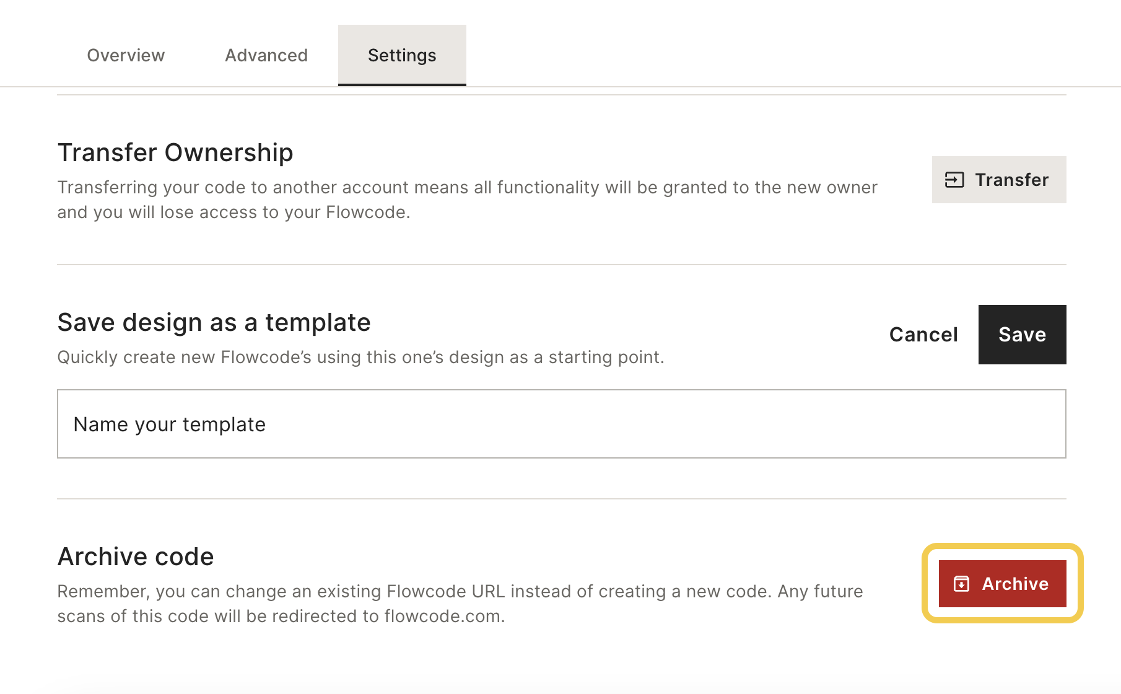The height and width of the screenshot is (694, 1121).
Task: Click the template description about Flowcode's design
Action: click(360, 358)
